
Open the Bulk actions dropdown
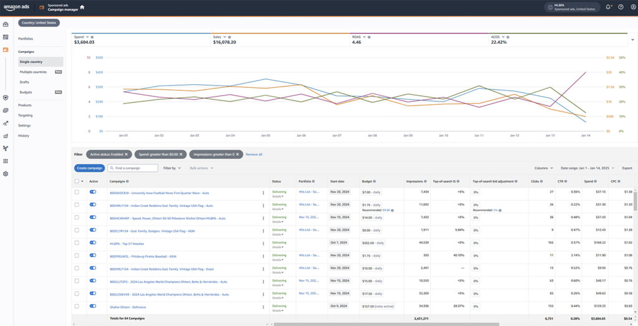[x=201, y=168]
